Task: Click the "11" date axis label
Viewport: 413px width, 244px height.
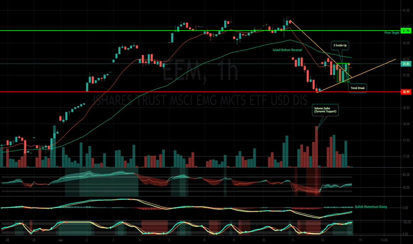Action: click(292, 240)
